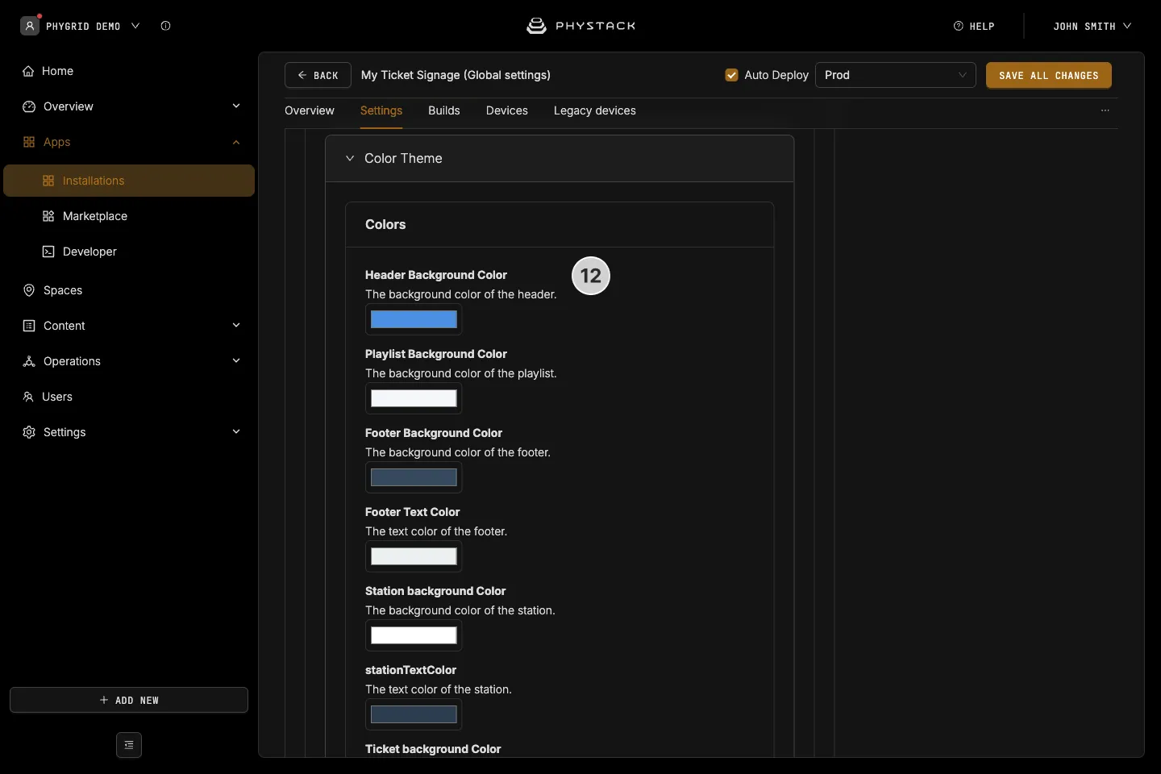1161x774 pixels.
Task: Collapse the sidebar menu
Action: pyautogui.click(x=129, y=745)
